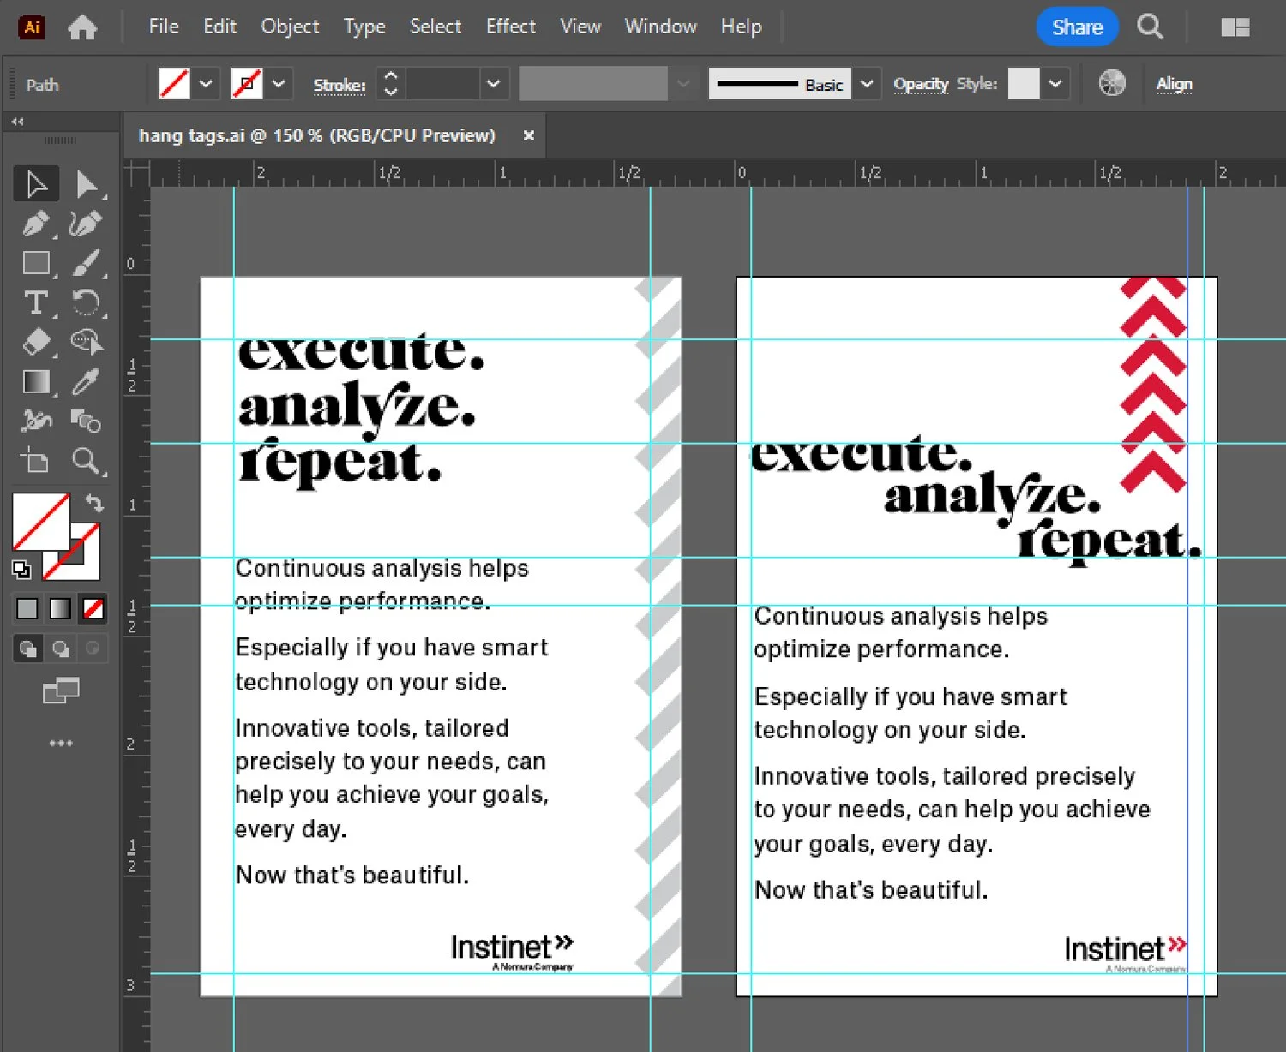Viewport: 1286px width, 1052px height.
Task: Pick the Type tool
Action: [x=36, y=302]
